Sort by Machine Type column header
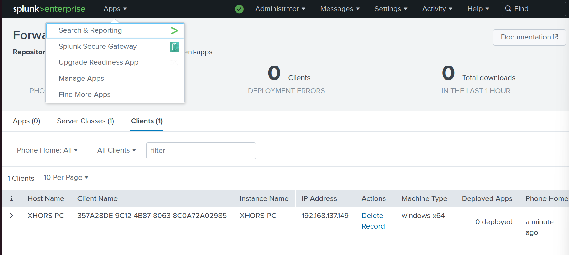Viewport: 569px width, 255px height. pos(424,199)
